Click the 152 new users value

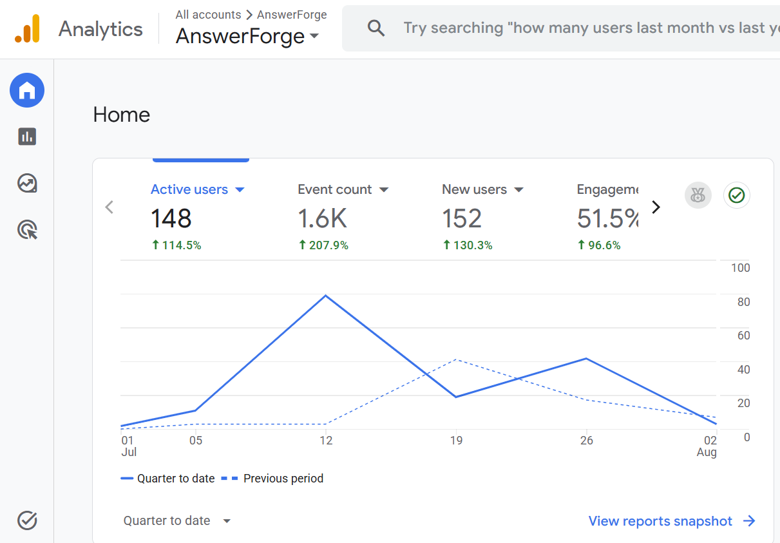pos(462,219)
